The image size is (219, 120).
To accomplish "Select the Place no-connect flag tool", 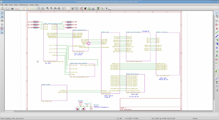I will point(217,48).
